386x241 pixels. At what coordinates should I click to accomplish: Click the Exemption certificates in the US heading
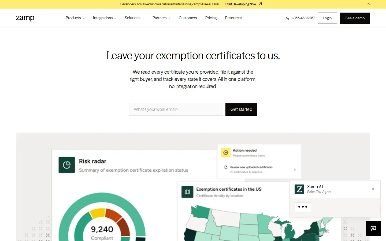point(229,189)
